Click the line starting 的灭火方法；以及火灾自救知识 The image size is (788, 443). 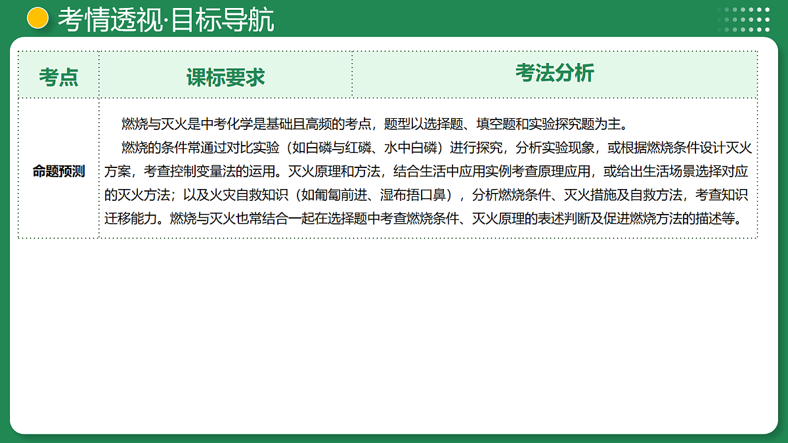(427, 195)
